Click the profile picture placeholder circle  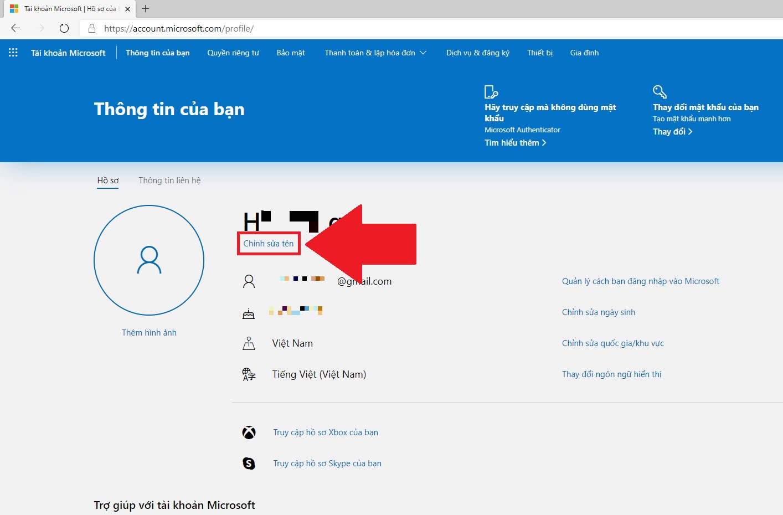(149, 260)
